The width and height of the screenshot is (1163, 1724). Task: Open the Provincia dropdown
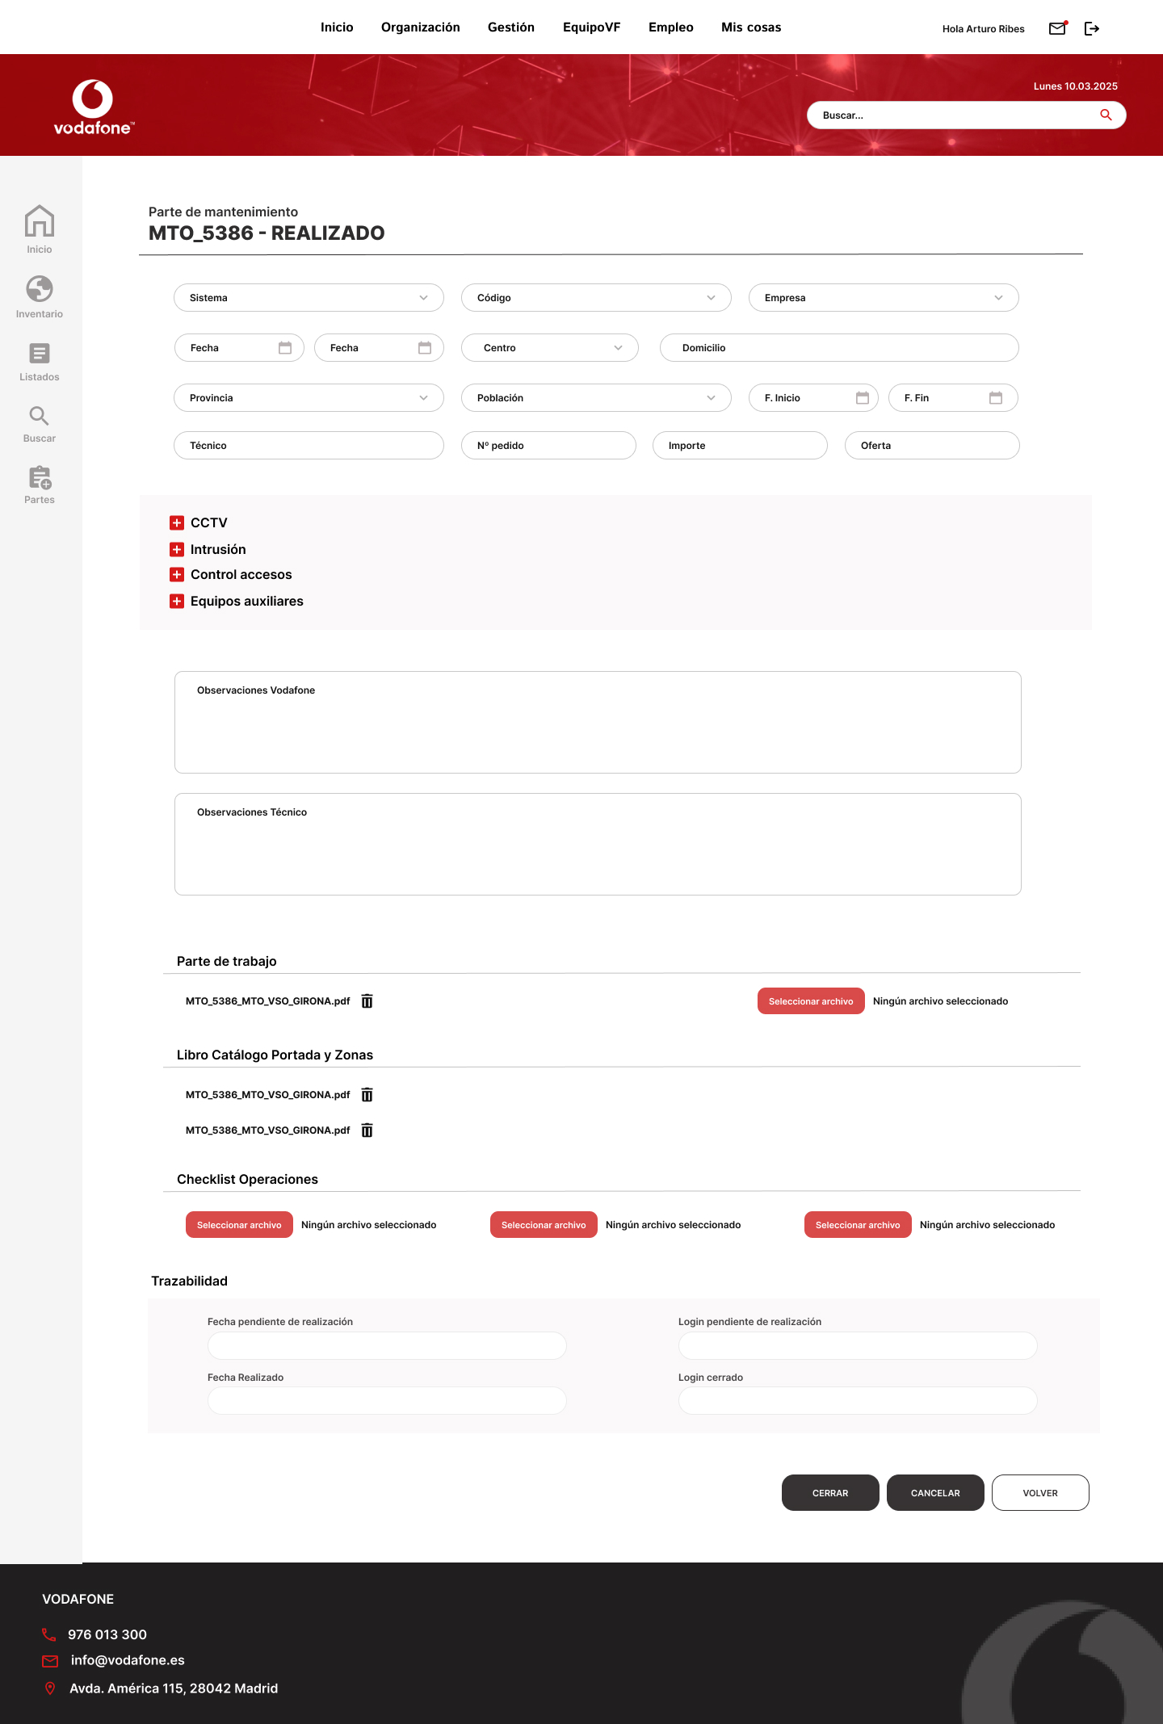coord(309,398)
